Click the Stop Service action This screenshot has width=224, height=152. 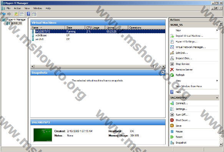tap(183, 64)
